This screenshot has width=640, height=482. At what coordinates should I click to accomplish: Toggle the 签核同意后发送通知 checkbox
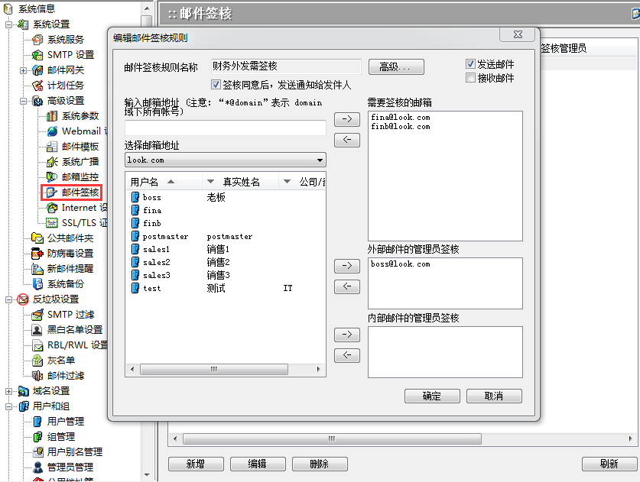click(x=215, y=85)
